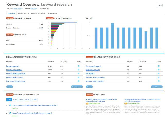Image resolution: width=168 pixels, height=118 pixels.
Task: Open 'kw research' related keyword
Action: 90,74
